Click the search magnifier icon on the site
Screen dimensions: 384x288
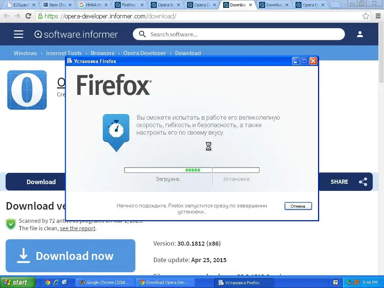pos(142,34)
